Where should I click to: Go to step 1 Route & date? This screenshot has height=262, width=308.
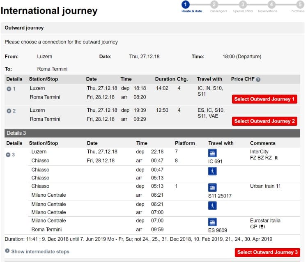[x=185, y=5]
